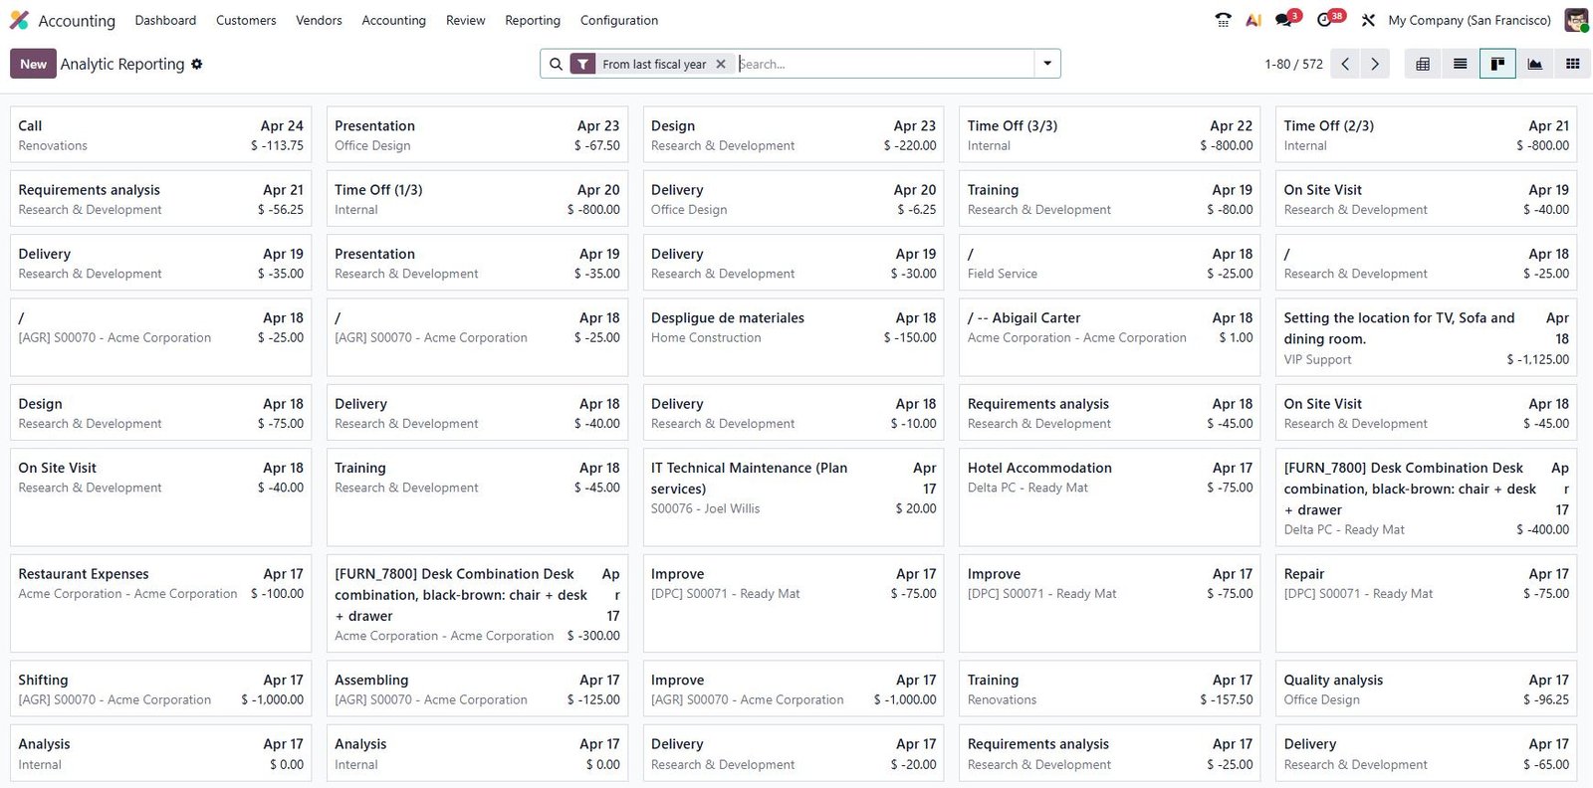Go to the previous page of records
The height and width of the screenshot is (788, 1593).
[x=1345, y=64]
